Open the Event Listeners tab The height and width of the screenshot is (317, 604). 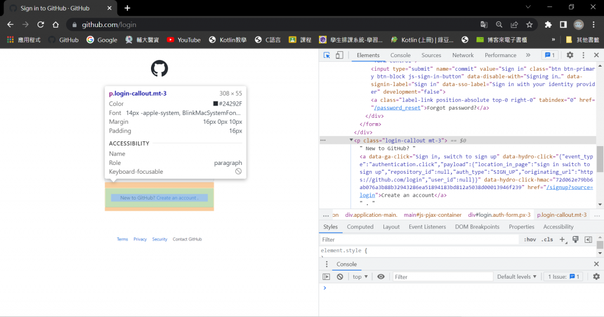pyautogui.click(x=427, y=227)
